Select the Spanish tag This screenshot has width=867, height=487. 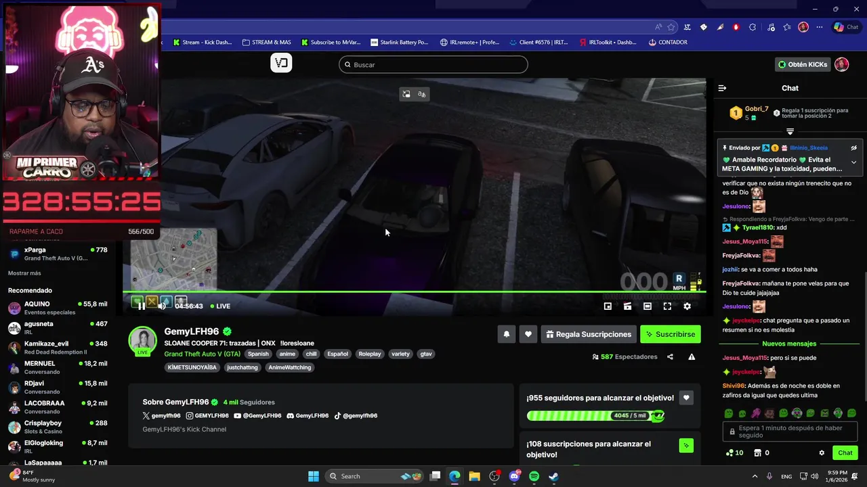258,354
